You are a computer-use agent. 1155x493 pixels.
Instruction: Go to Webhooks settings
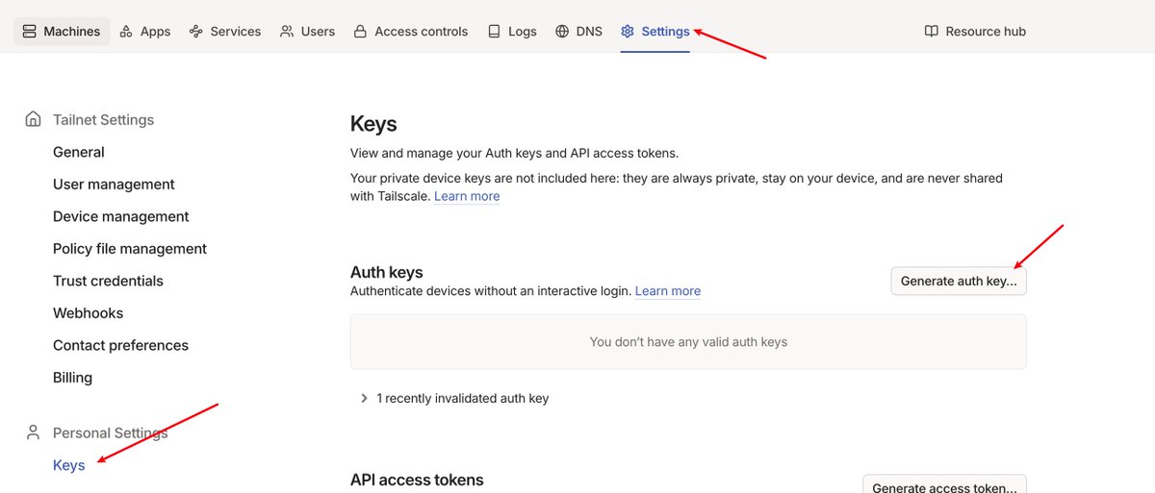pyautogui.click(x=88, y=313)
